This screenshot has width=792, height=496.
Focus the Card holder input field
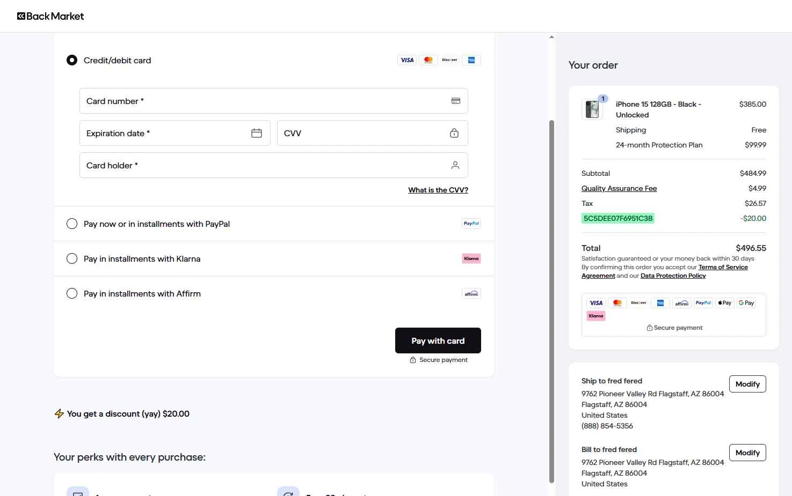coord(274,165)
